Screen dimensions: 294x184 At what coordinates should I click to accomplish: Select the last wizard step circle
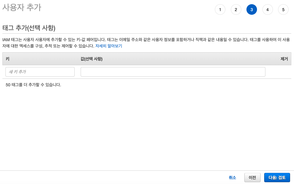pyautogui.click(x=283, y=9)
